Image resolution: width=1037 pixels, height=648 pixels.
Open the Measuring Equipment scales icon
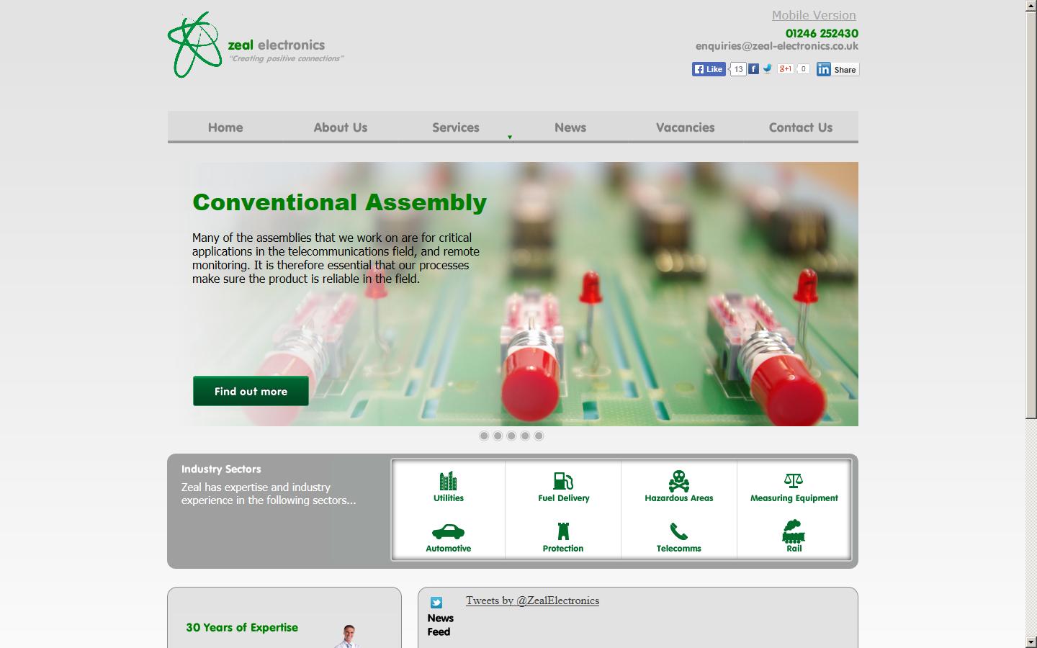click(794, 481)
